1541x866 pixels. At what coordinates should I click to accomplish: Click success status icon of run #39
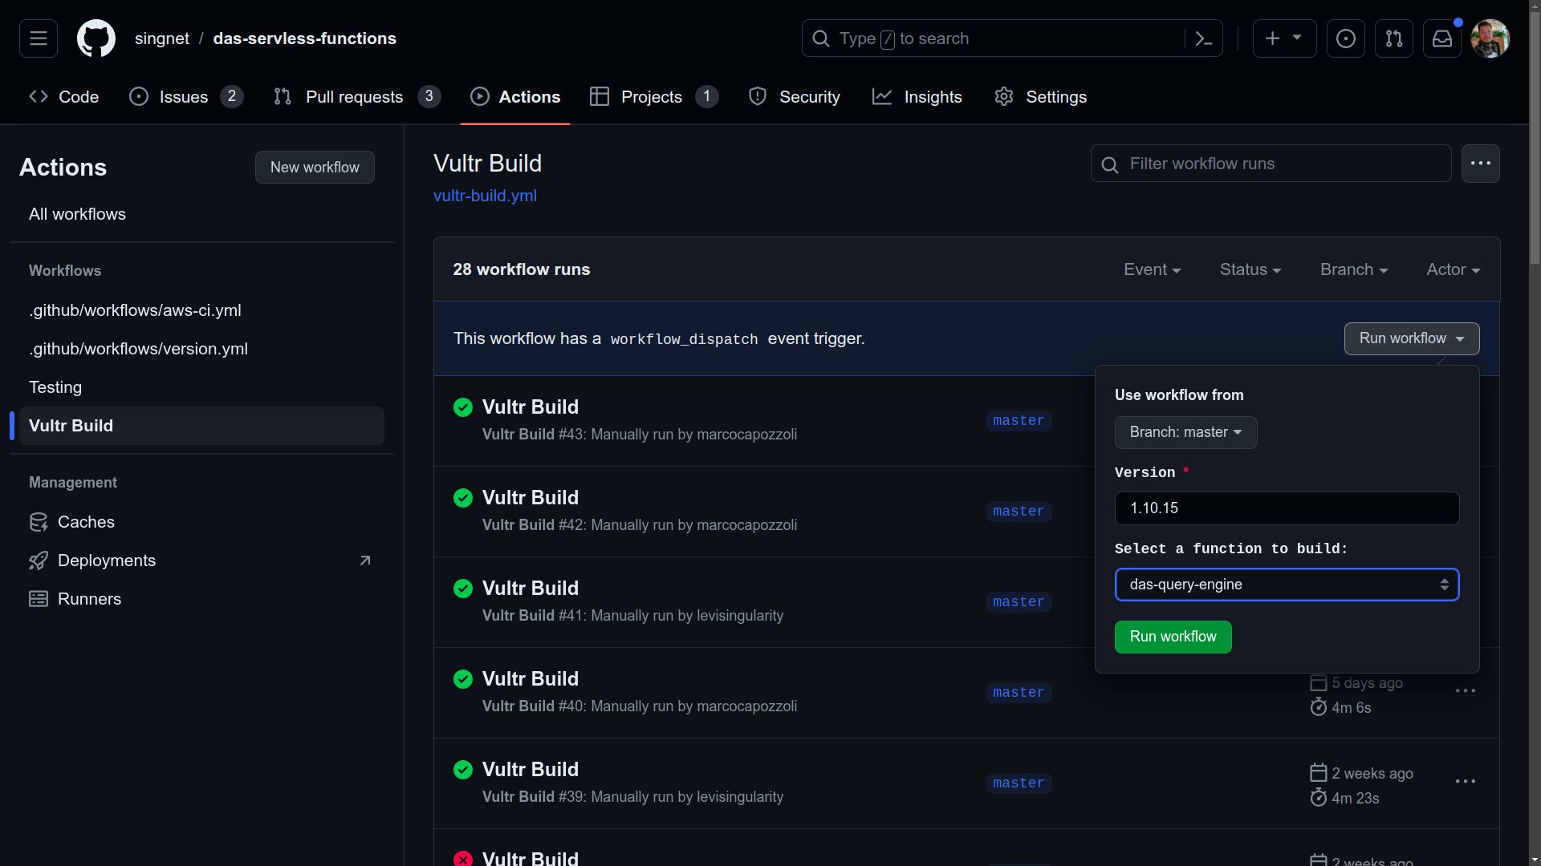pos(463,770)
